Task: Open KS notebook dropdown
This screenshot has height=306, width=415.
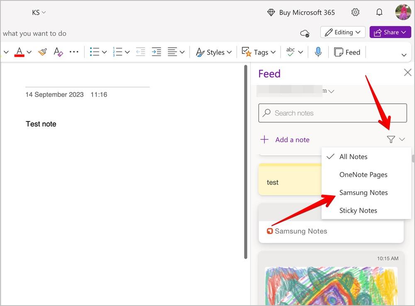Action: (39, 12)
